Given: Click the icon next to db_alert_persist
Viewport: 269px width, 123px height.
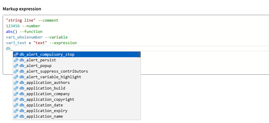Looking at the screenshot, I should click(x=16, y=60).
